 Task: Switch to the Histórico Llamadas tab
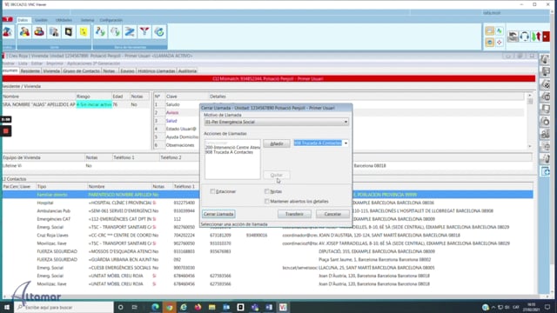tap(157, 71)
